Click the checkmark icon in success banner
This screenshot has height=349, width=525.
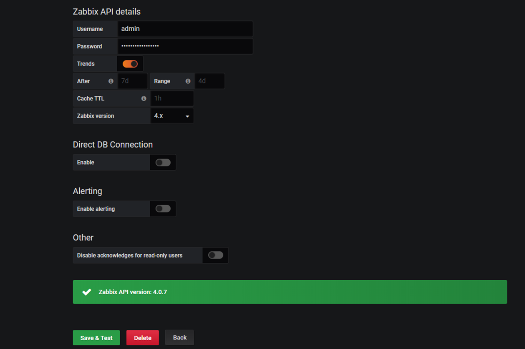[x=86, y=292]
